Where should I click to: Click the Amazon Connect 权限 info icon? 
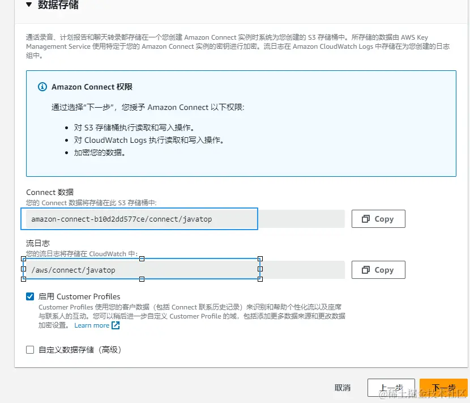click(x=42, y=87)
